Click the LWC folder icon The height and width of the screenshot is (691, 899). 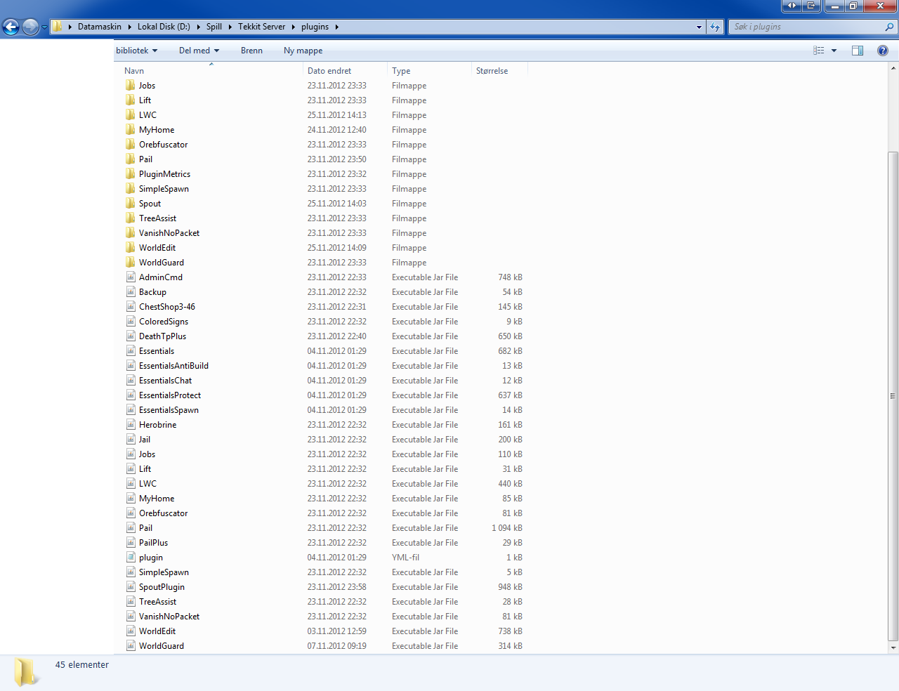coord(131,114)
